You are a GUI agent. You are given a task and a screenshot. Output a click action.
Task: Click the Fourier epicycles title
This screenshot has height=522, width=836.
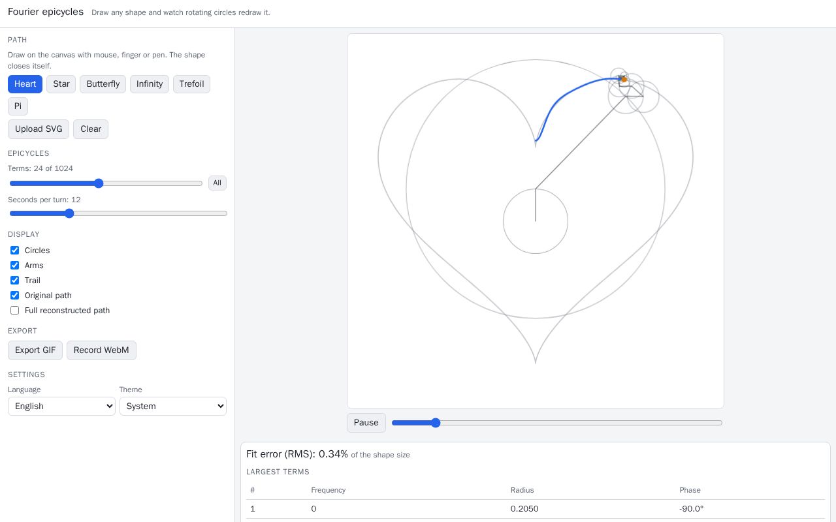(x=46, y=12)
